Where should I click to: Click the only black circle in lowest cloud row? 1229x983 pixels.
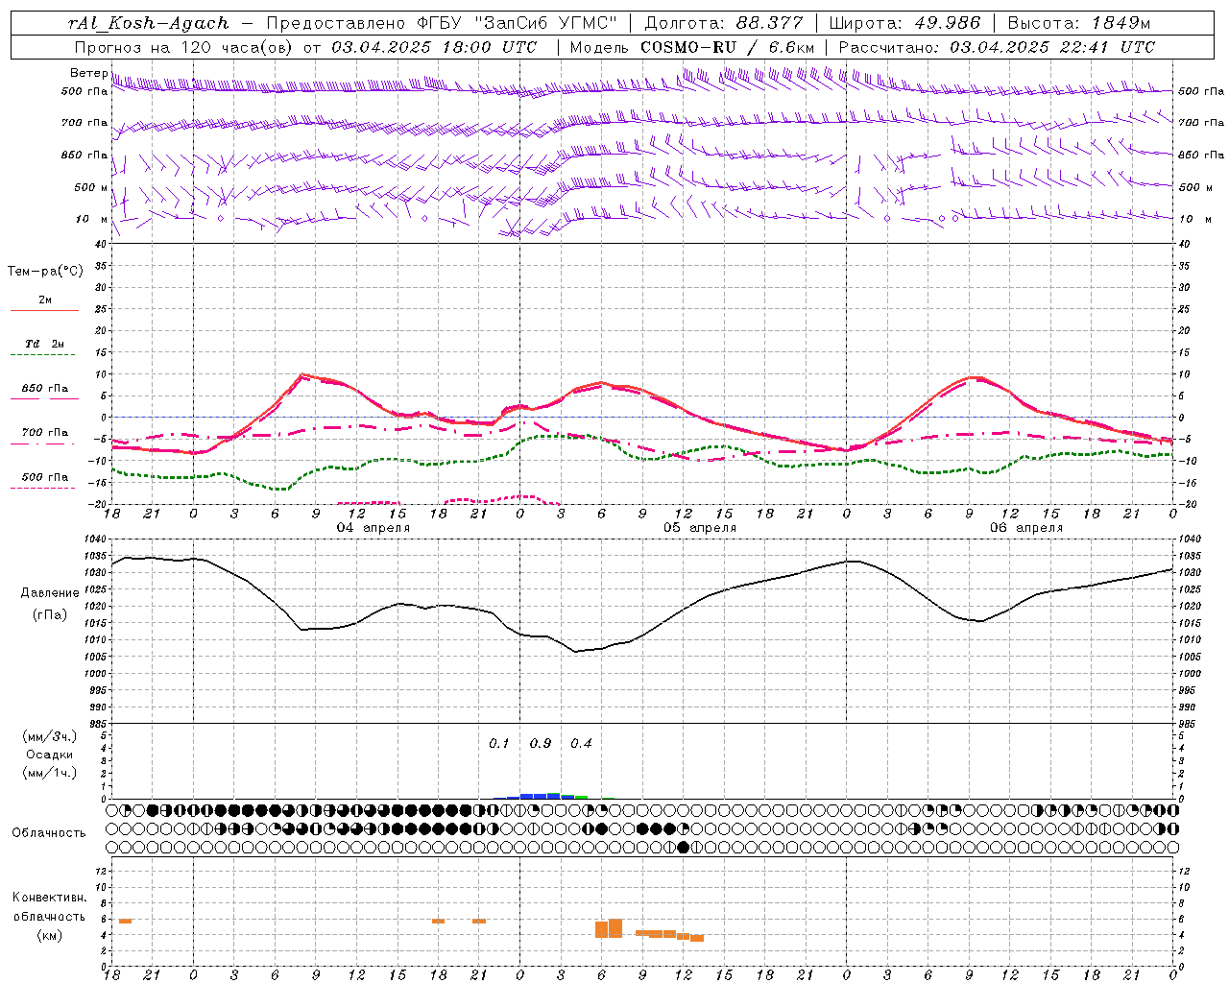click(684, 847)
